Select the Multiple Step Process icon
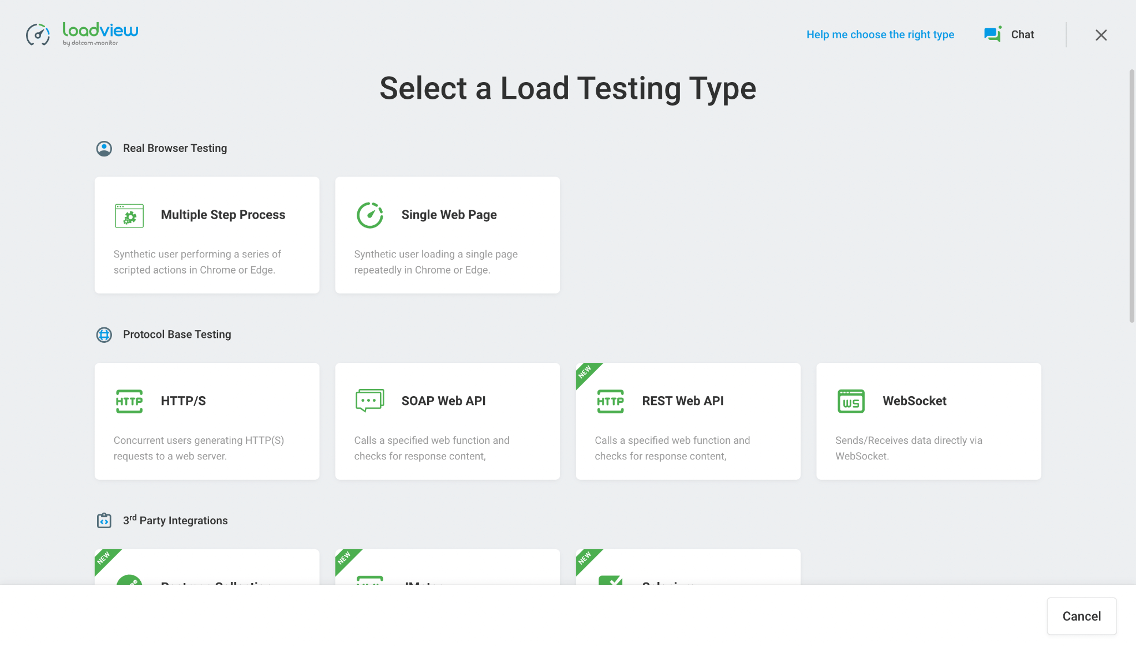Screen dimensions: 1136x648 (129, 215)
